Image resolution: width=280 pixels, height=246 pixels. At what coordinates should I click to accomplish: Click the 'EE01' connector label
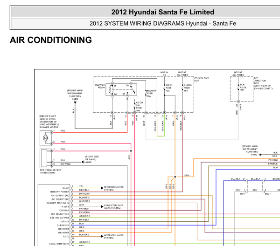coord(268,194)
